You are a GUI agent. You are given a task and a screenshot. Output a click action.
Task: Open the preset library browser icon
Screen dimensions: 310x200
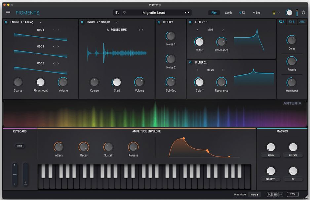(117, 13)
